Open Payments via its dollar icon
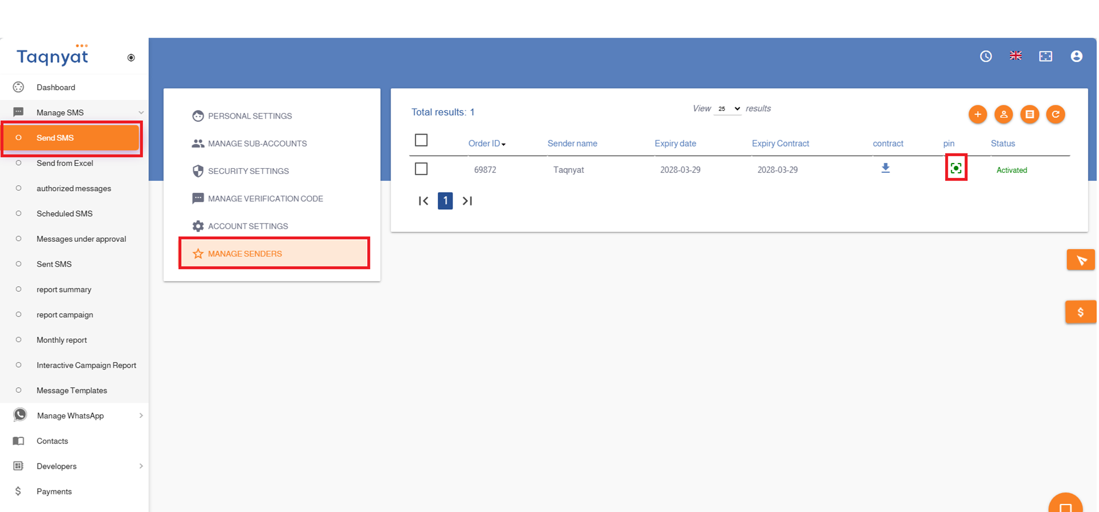 18,491
